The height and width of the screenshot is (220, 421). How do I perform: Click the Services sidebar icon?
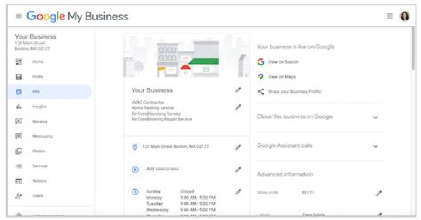(x=19, y=166)
